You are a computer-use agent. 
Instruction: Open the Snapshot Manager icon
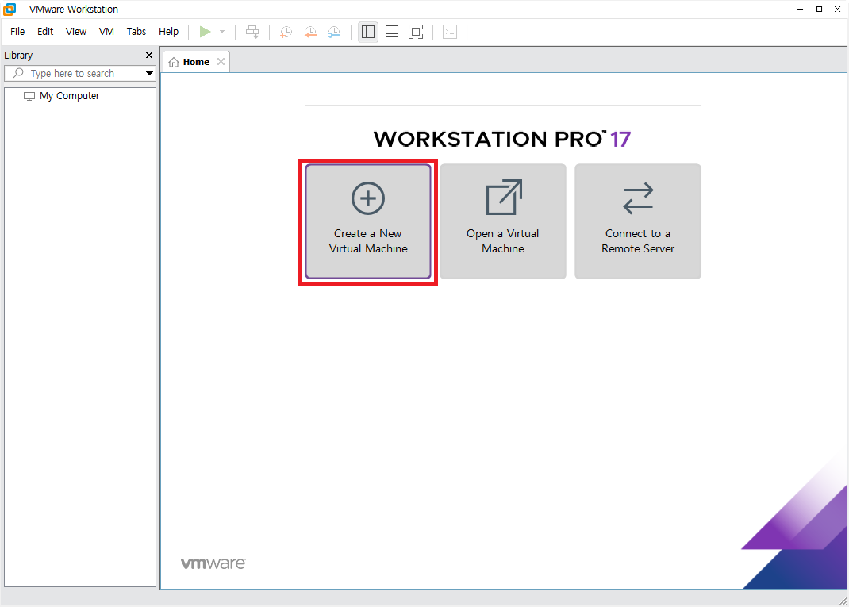335,32
